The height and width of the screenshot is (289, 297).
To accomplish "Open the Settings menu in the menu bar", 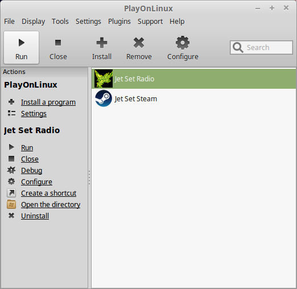I will 88,22.
